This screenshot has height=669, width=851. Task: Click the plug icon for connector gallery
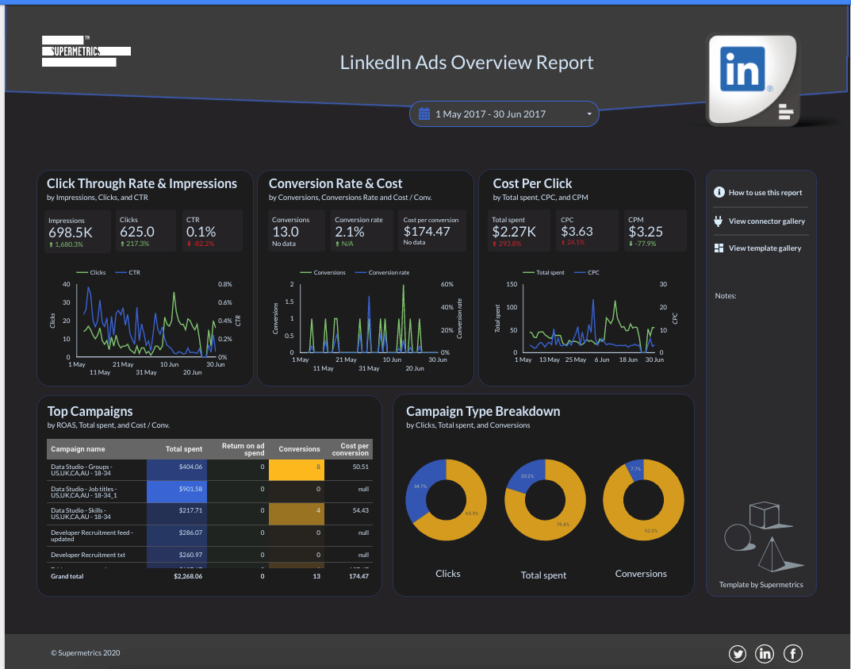[719, 221]
